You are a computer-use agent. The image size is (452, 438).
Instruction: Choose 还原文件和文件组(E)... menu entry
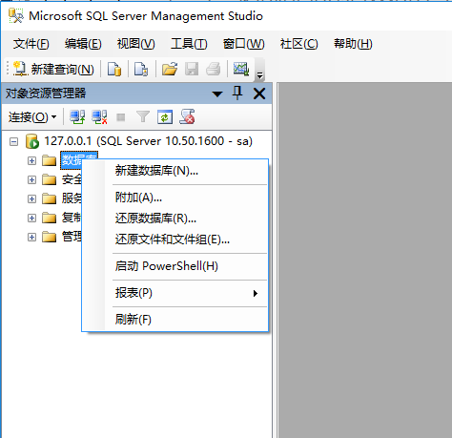coord(175,240)
